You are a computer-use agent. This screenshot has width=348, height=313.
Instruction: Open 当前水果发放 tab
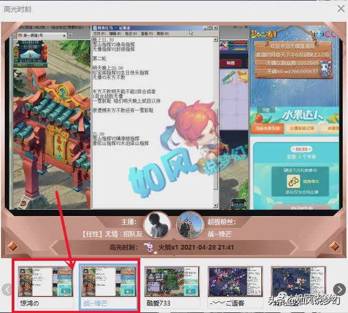267,128
